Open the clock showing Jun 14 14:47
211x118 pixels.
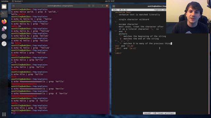click(110, 1)
